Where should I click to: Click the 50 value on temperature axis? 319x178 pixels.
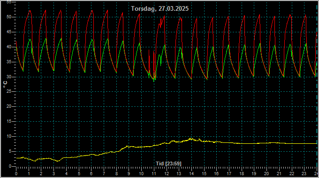point(9,17)
